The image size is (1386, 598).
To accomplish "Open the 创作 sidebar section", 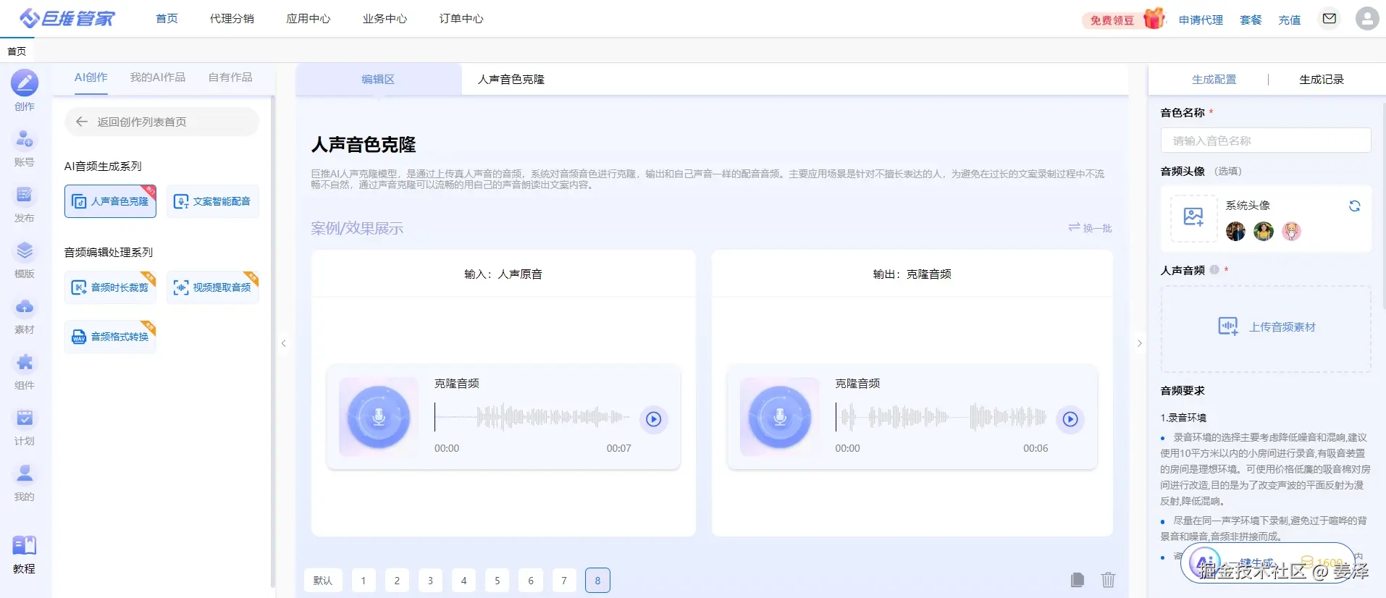I will [25, 90].
